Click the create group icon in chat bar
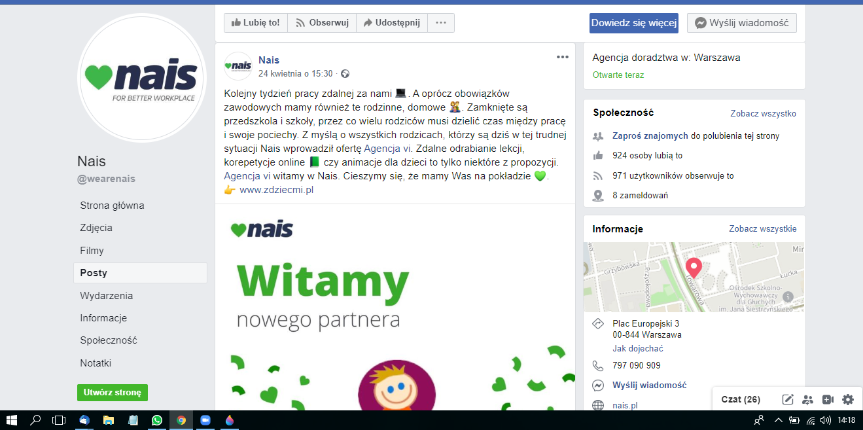Viewport: 863px width, 430px height. (x=807, y=399)
